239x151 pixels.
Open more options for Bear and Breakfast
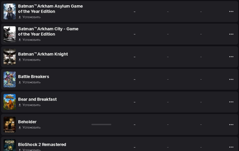(231, 102)
